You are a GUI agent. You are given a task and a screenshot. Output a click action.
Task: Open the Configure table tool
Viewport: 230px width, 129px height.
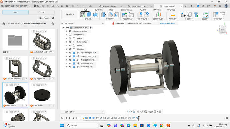(146, 14)
